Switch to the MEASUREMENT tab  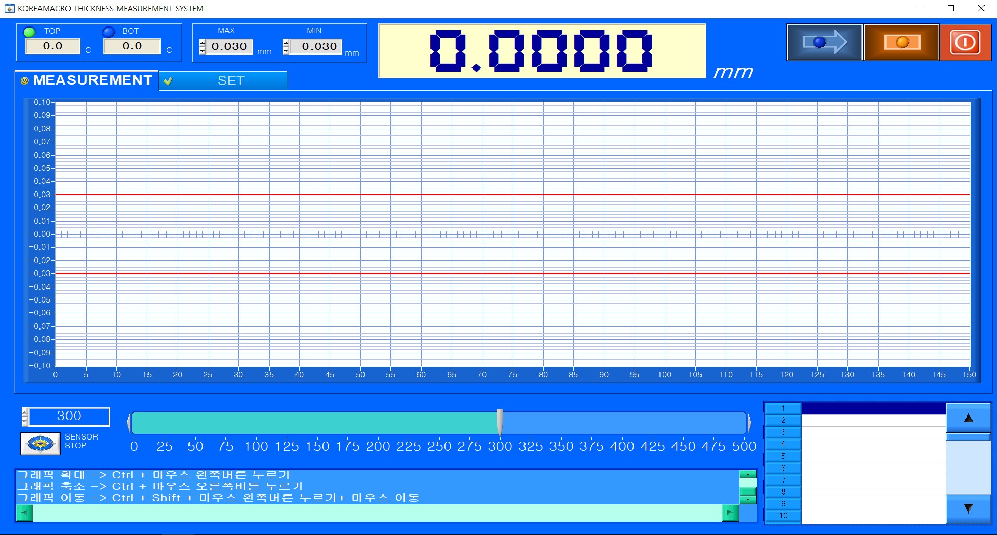tap(86, 80)
